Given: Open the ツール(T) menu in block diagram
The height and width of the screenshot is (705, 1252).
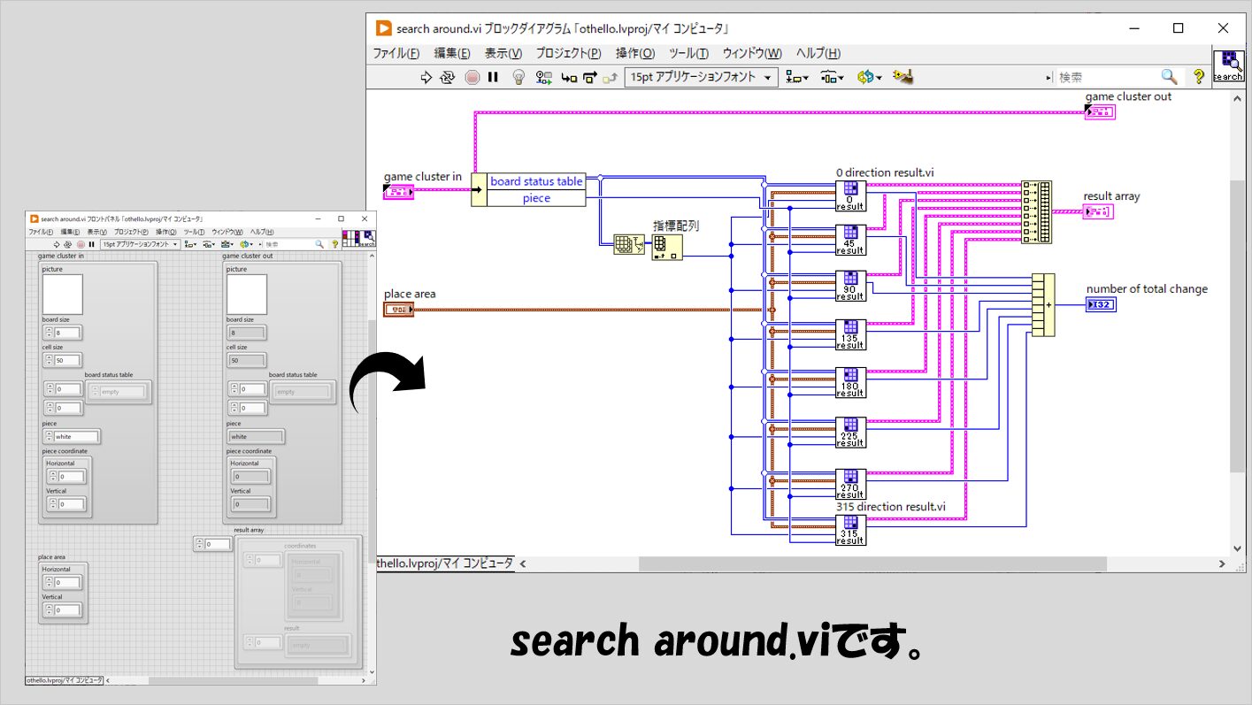Looking at the screenshot, I should tap(688, 53).
